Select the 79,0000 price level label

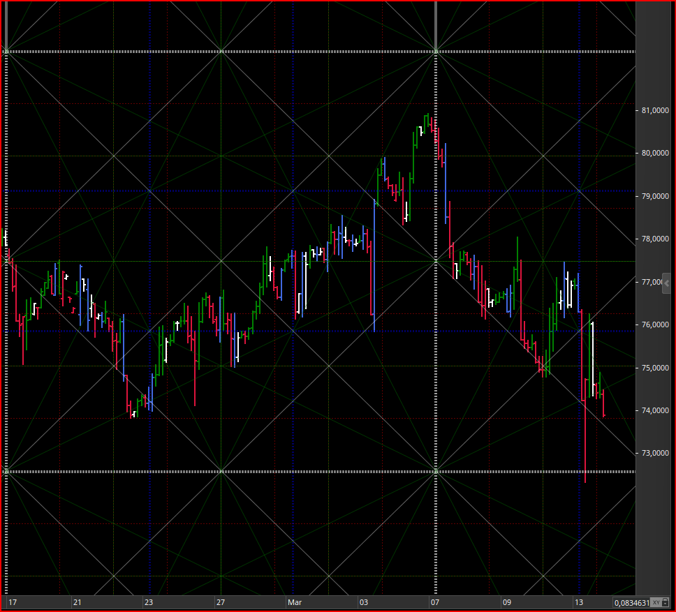(655, 196)
